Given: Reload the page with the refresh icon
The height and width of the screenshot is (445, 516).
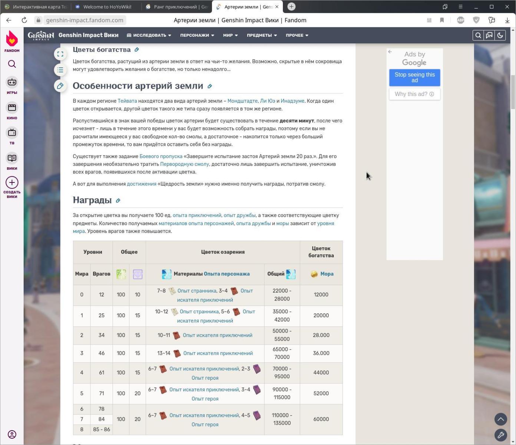Looking at the screenshot, I should coord(24,20).
